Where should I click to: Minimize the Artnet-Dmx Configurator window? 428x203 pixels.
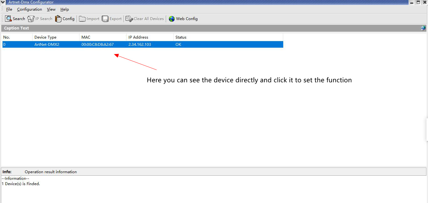[x=412, y=2]
